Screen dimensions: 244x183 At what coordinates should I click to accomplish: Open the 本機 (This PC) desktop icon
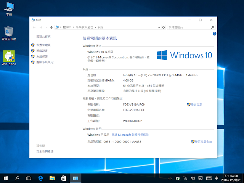9,9
